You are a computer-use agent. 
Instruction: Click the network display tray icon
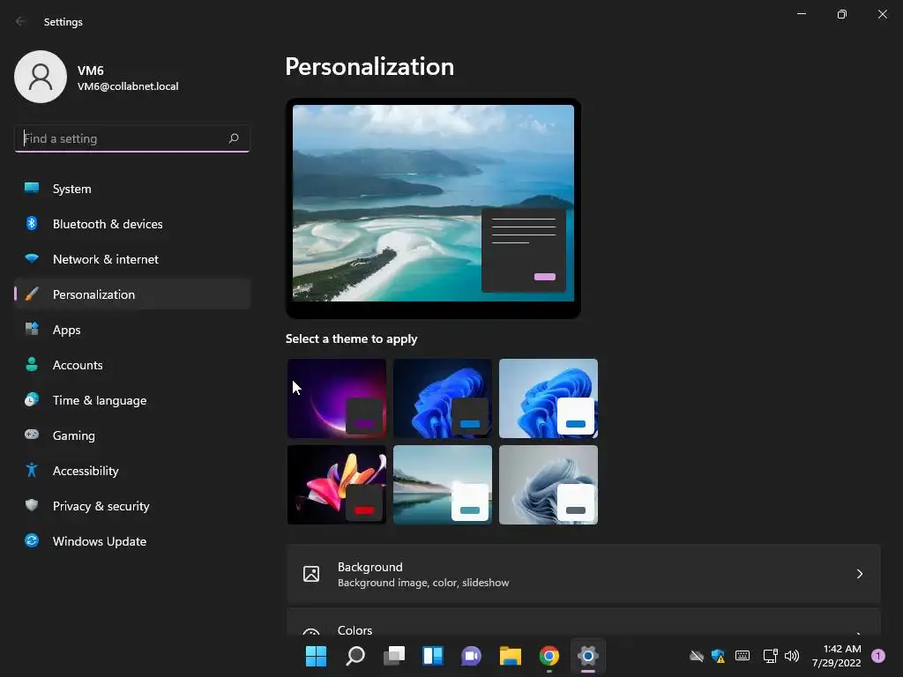tap(770, 656)
